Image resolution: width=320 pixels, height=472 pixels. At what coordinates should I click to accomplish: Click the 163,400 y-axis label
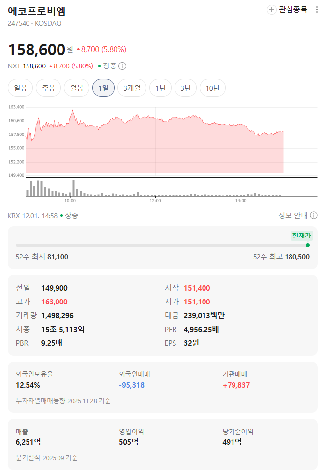click(16, 107)
